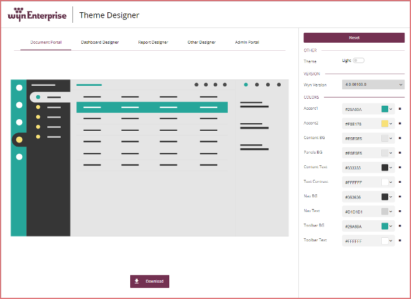Click the Wyn Enterprise logo
Image resolution: width=411 pixels, height=299 pixels.
click(x=37, y=15)
